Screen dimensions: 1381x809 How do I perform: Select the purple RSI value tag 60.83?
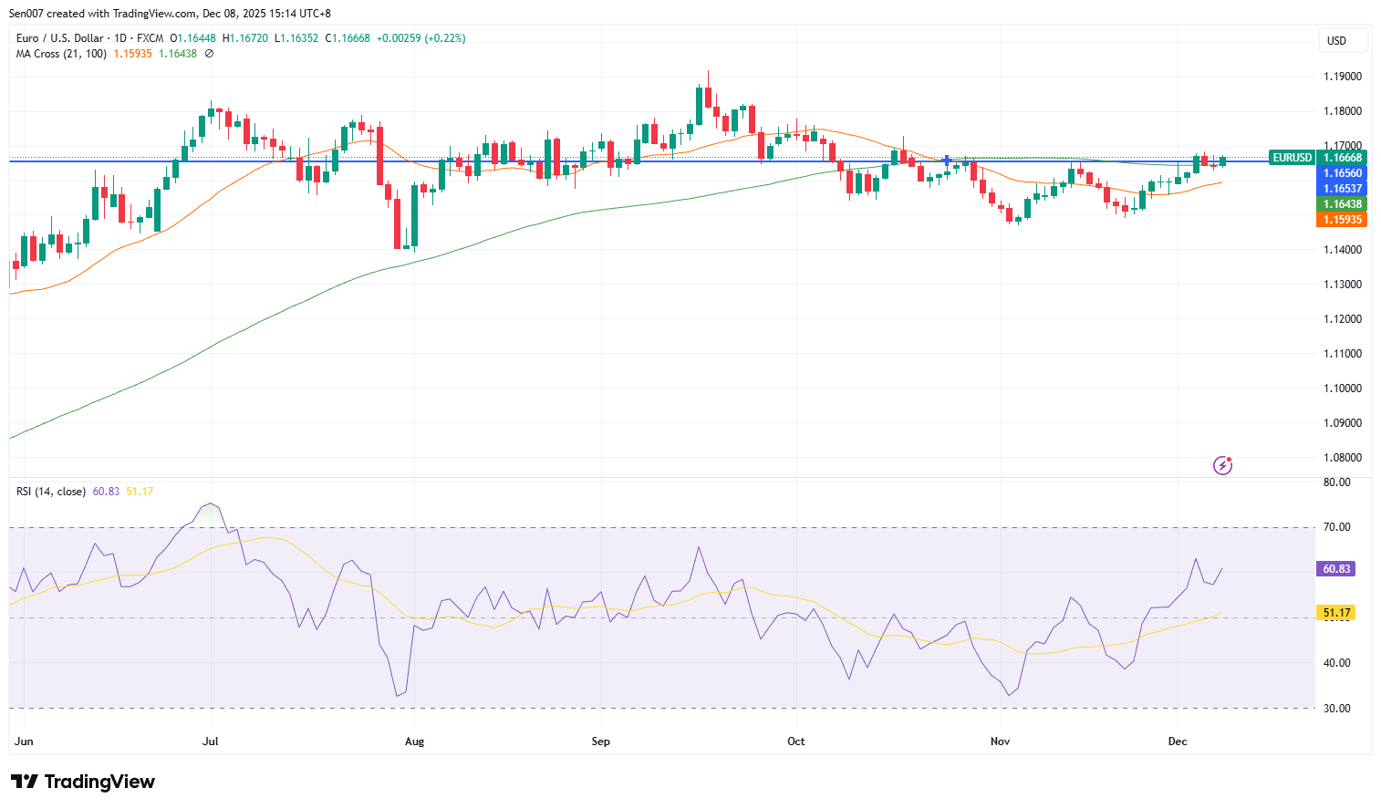point(1334,567)
